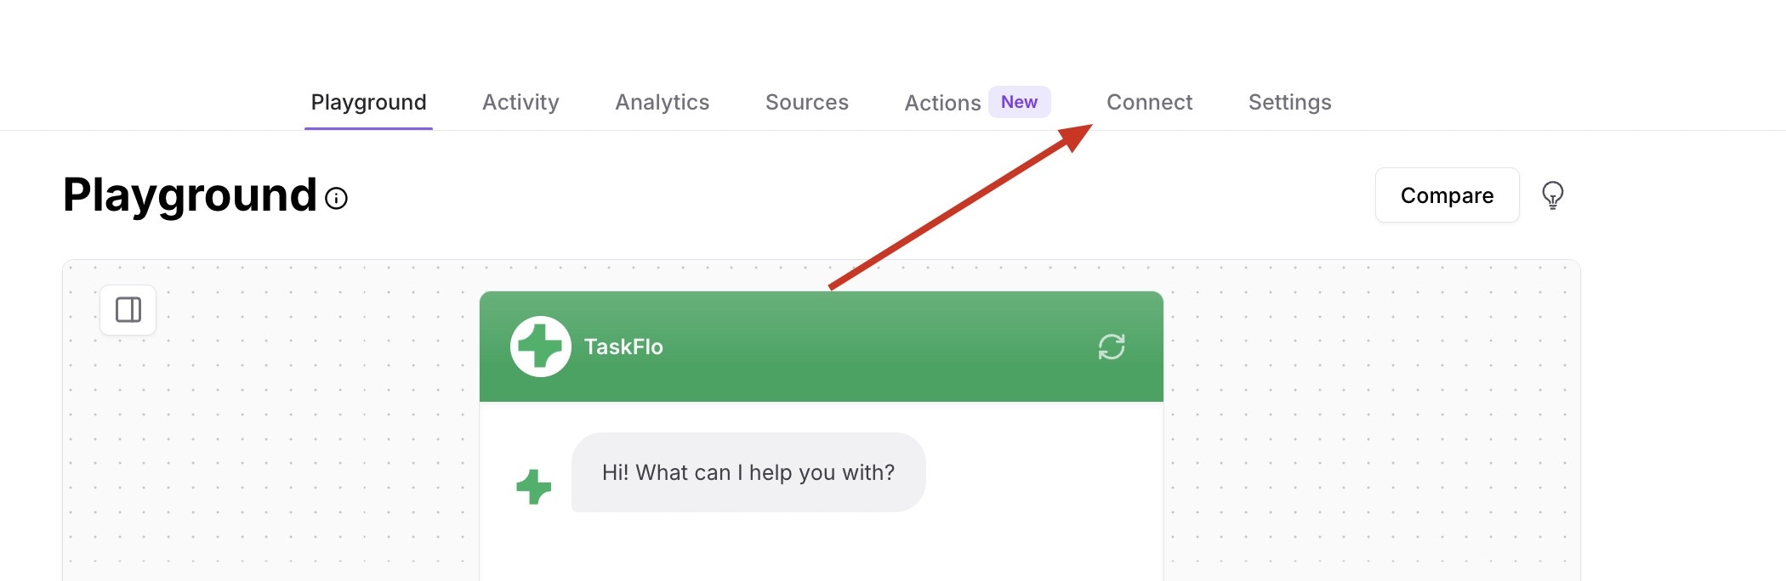The height and width of the screenshot is (581, 1786).
Task: Click the TaskFlo chatbot name text
Action: pyautogui.click(x=623, y=347)
